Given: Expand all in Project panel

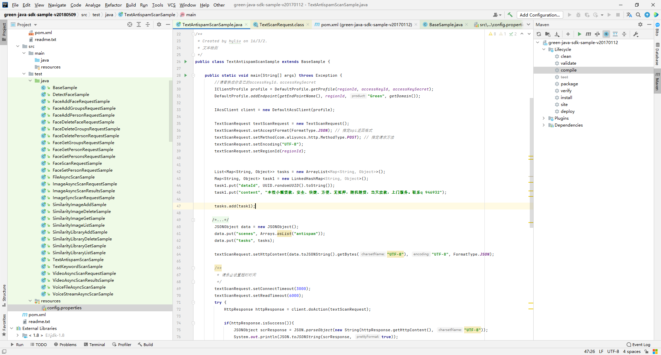Looking at the screenshot, I should click(139, 24).
